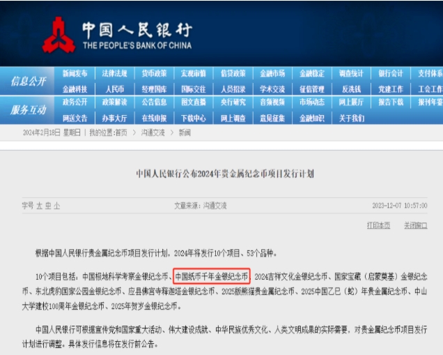Visit the 央行研究 page
This screenshot has width=443, height=355.
(233, 102)
